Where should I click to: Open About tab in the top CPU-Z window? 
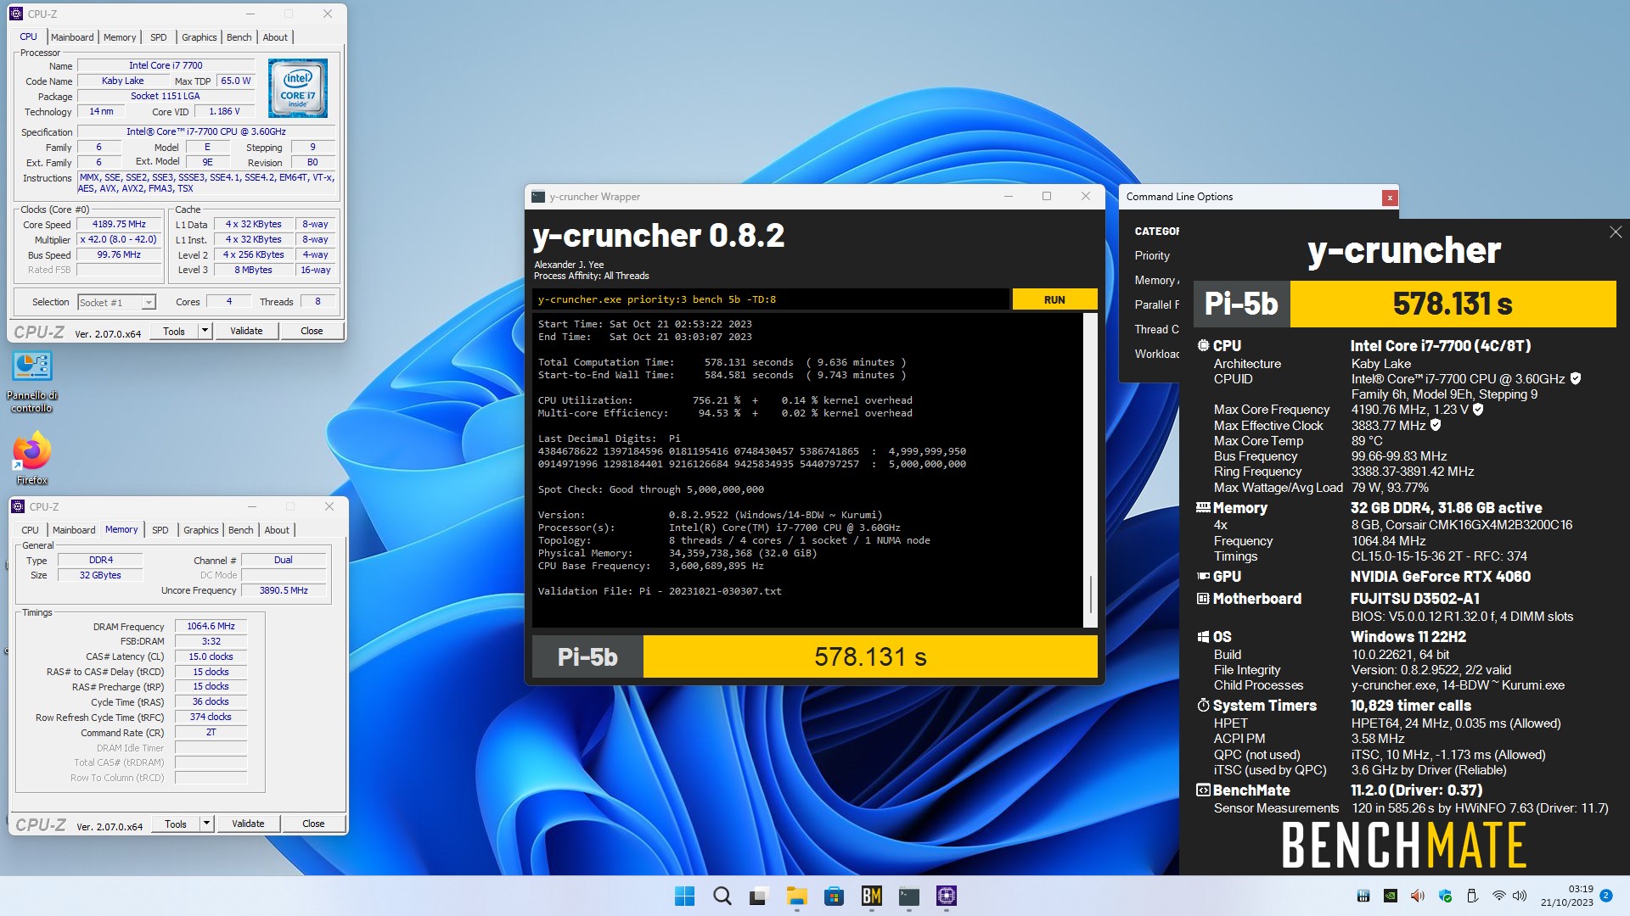[x=275, y=37]
